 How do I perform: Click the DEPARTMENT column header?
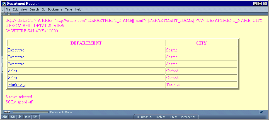click(x=86, y=43)
